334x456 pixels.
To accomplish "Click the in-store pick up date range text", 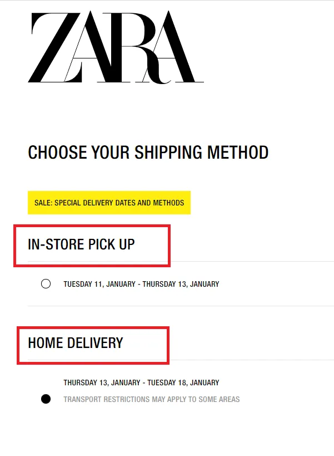I will click(x=141, y=284).
